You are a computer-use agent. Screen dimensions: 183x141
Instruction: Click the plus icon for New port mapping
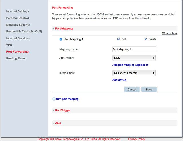pos(54,99)
